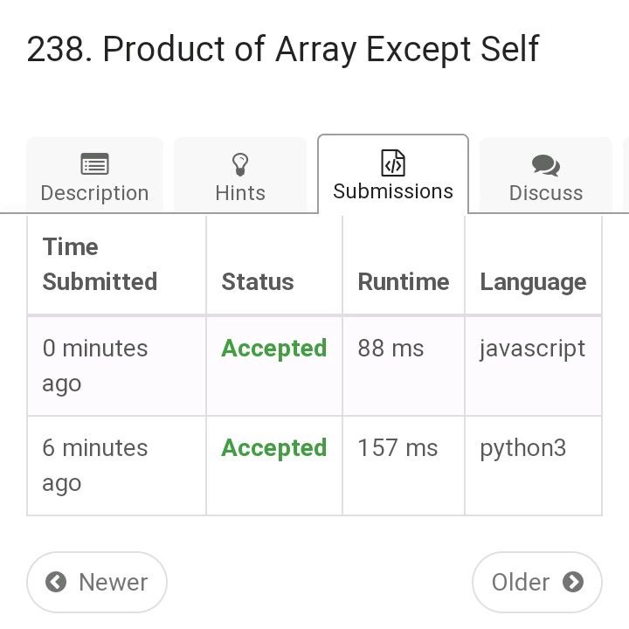Click the Description tab list icon
Screen dimensions: 629x629
pos(94,164)
